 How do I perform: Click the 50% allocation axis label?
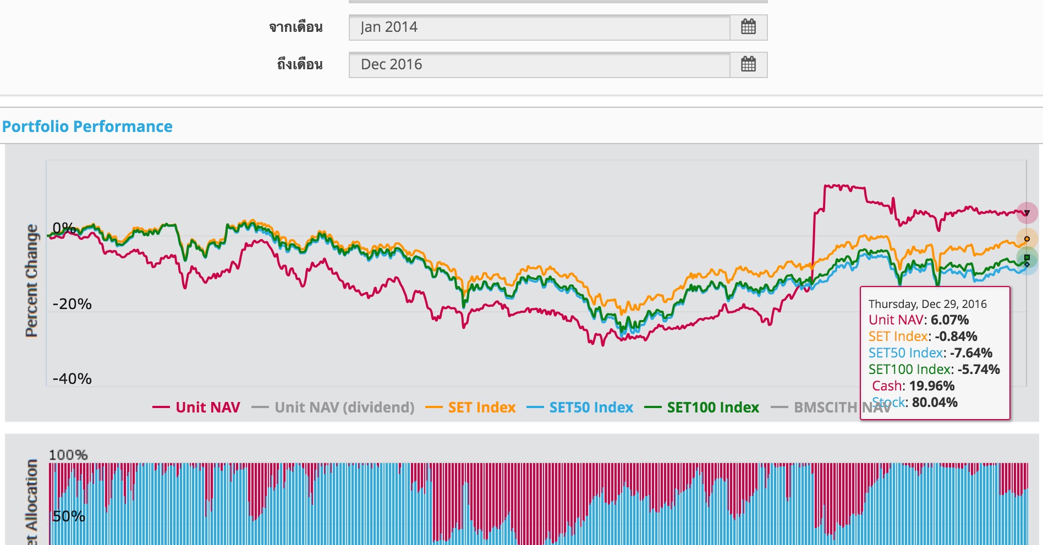(69, 516)
